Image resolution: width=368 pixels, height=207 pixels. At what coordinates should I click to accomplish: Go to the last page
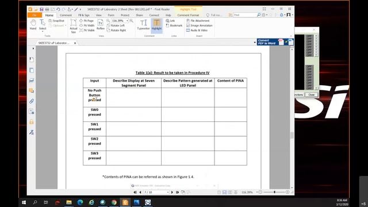tap(178, 192)
